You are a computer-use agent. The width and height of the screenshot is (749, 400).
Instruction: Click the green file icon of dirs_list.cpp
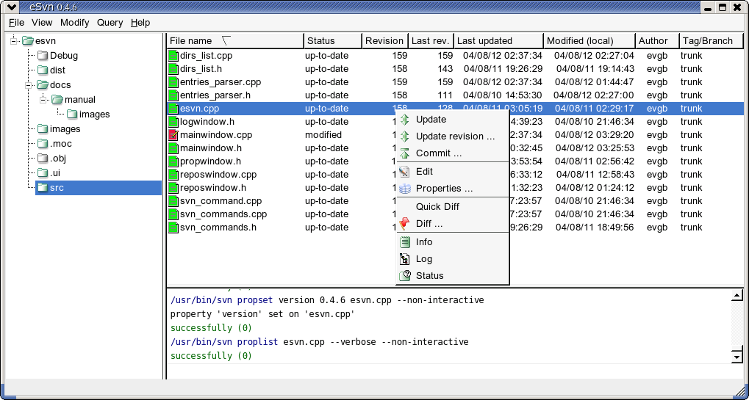click(173, 55)
